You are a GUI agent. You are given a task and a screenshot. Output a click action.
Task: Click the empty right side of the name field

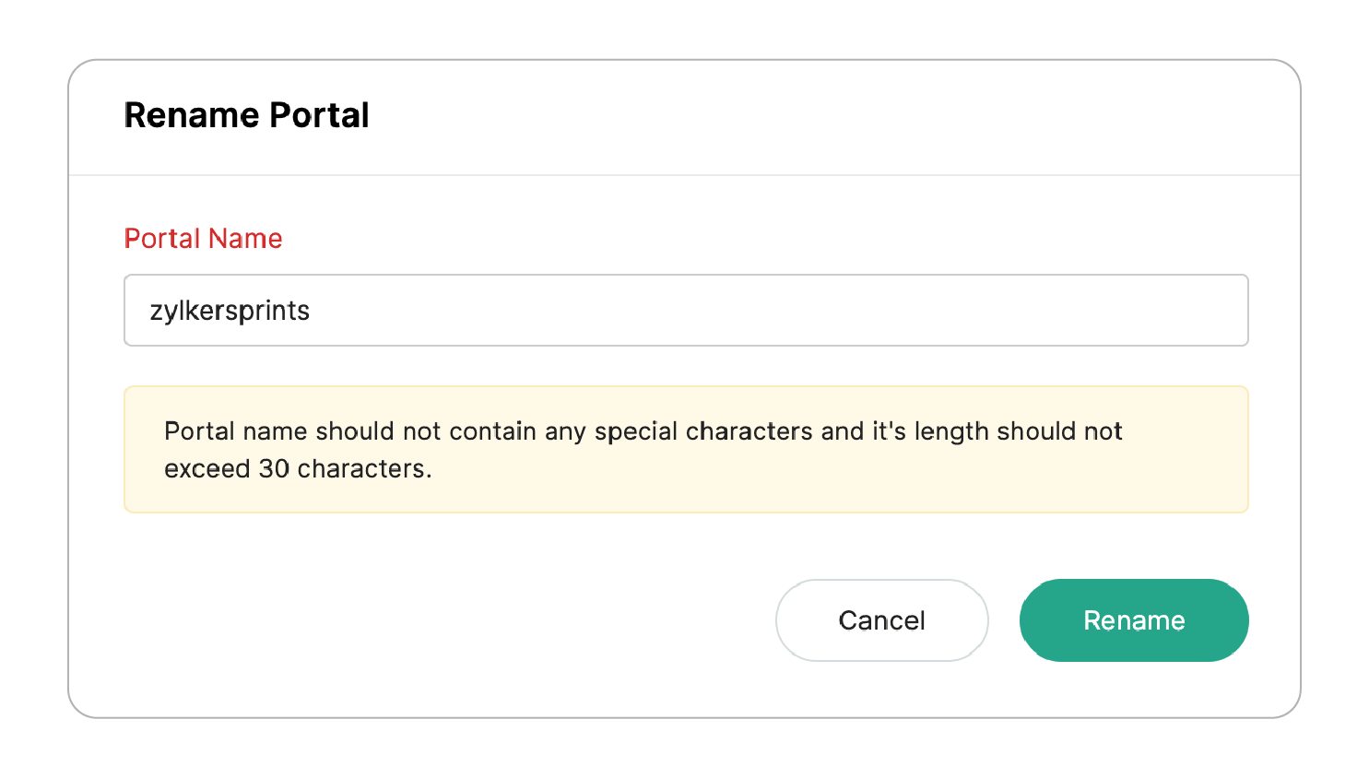click(922, 311)
